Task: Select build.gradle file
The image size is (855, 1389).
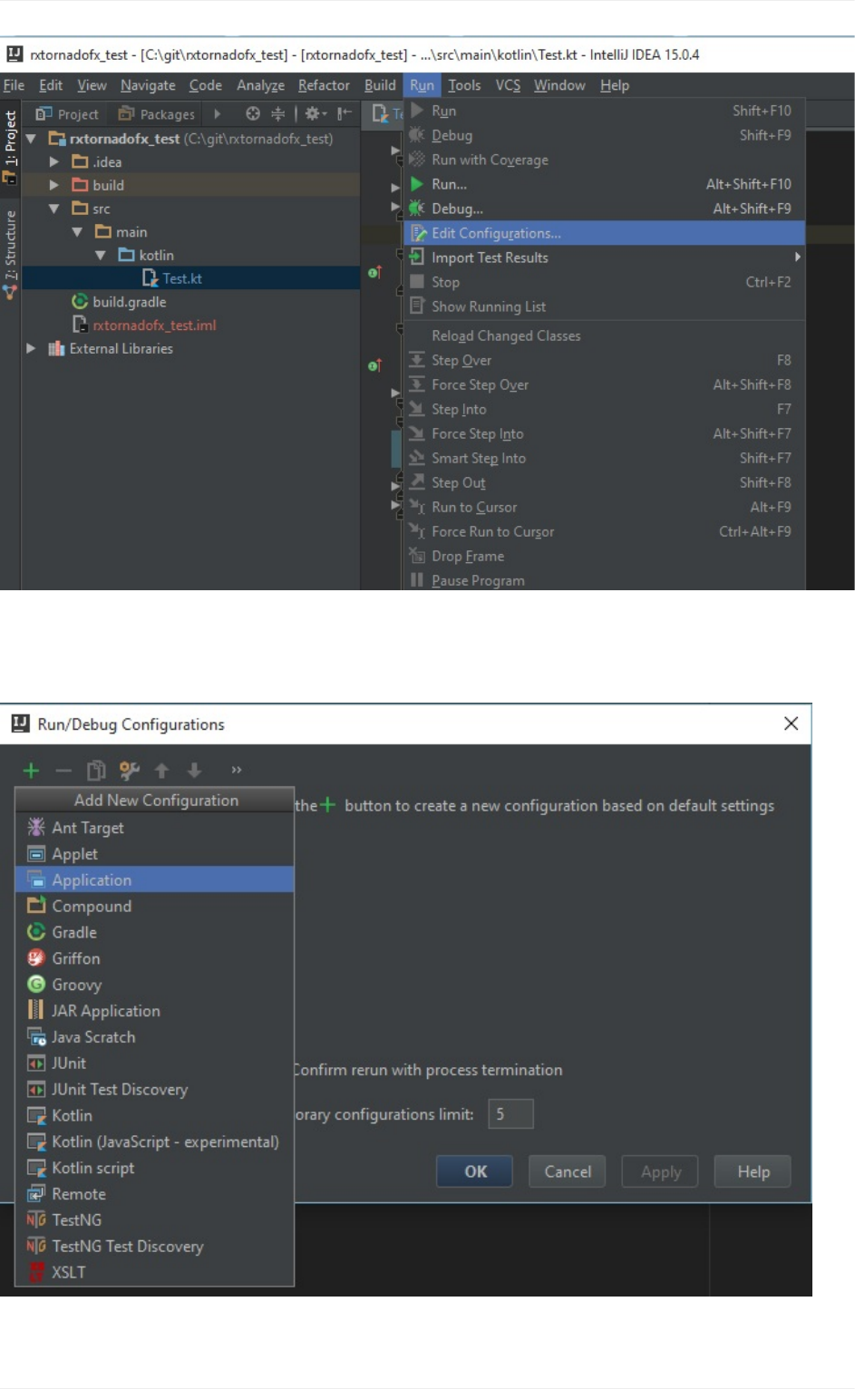Action: (119, 302)
